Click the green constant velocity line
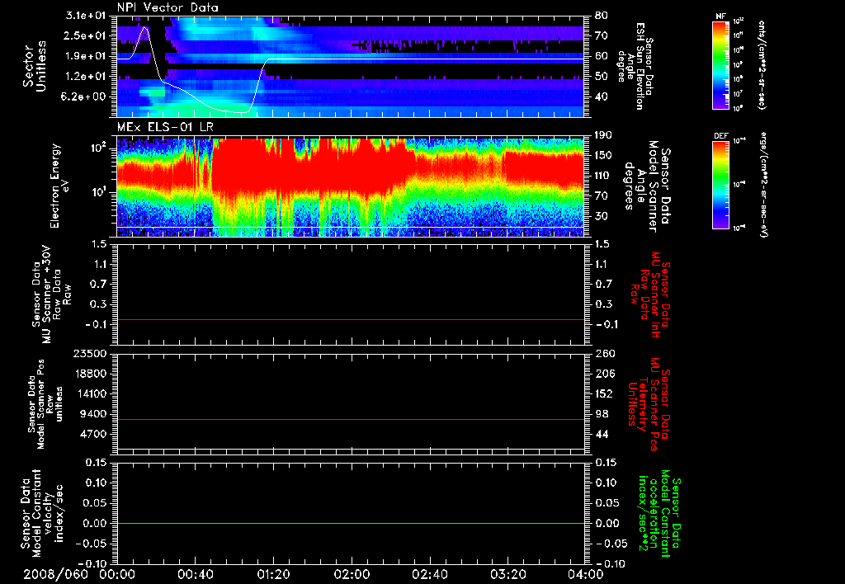The image size is (845, 584). (x=351, y=523)
